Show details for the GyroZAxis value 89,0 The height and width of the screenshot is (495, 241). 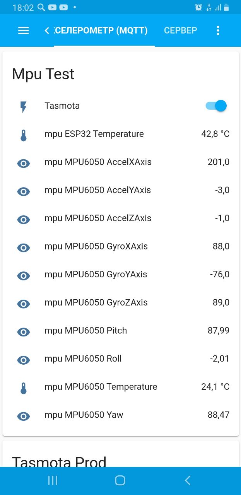pos(221,302)
